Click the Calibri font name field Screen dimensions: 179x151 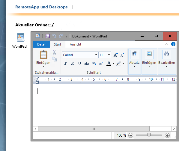(x=79, y=55)
